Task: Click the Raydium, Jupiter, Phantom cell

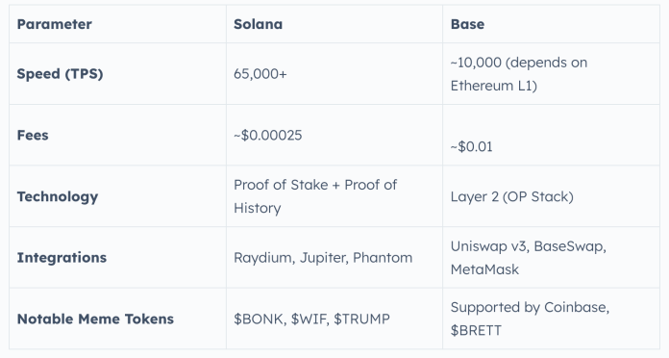Action: 323,258
